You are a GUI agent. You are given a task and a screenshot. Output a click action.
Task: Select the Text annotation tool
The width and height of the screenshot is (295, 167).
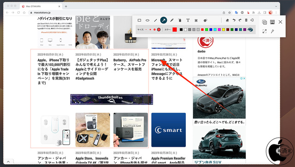point(188,20)
